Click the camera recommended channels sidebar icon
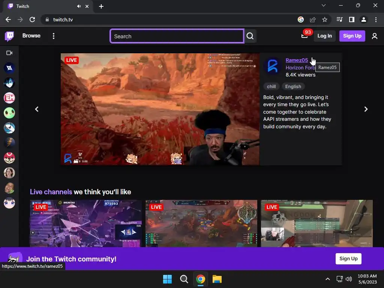 click(9, 53)
